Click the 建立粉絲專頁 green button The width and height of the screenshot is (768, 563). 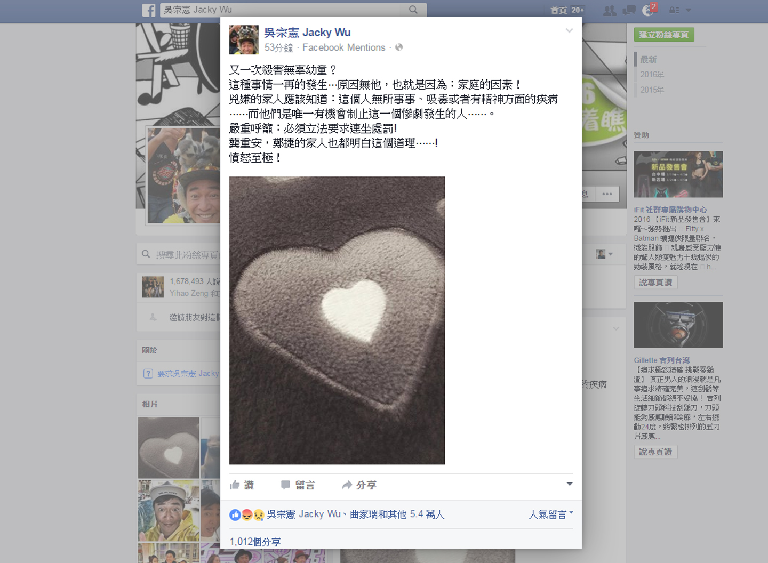(x=664, y=35)
